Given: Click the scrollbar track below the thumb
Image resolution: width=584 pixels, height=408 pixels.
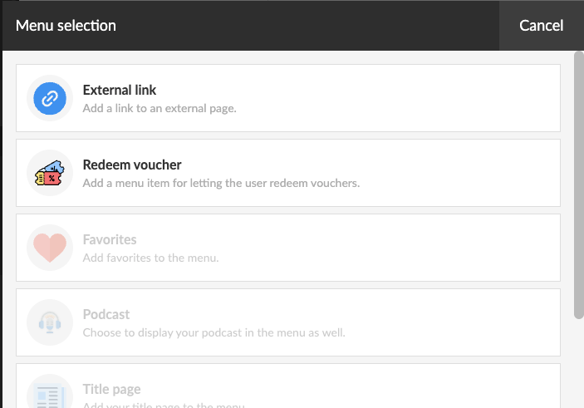Looking at the screenshot, I should pos(579,363).
